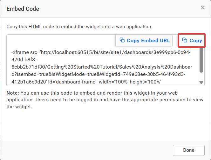This screenshot has width=211, height=160.
Task: Click the line starting with 8cbb2b71df30
Action: 102,67
